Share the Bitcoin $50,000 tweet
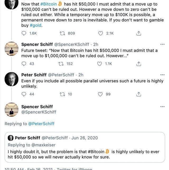This screenshot has width=169, height=170. (x=139, y=33)
